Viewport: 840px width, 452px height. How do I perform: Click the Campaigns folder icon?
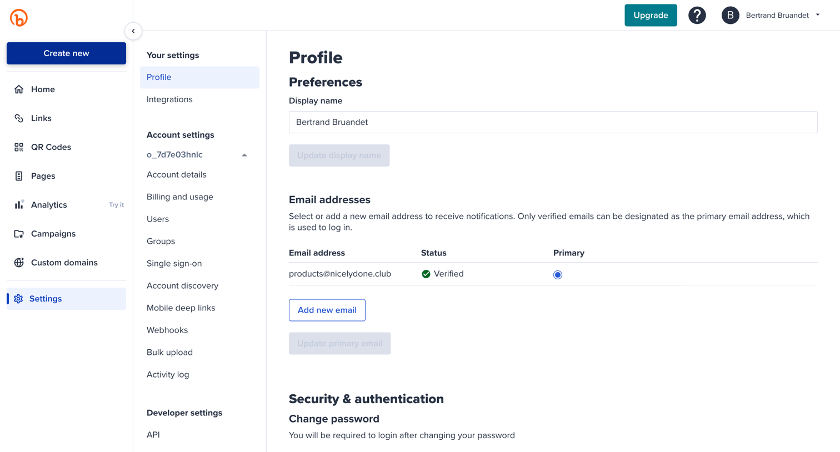coord(19,234)
